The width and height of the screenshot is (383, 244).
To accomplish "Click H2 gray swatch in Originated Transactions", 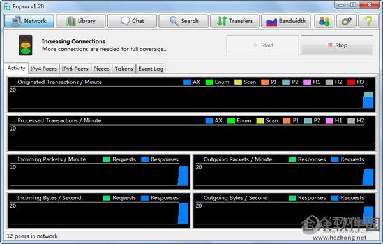I will 329,82.
